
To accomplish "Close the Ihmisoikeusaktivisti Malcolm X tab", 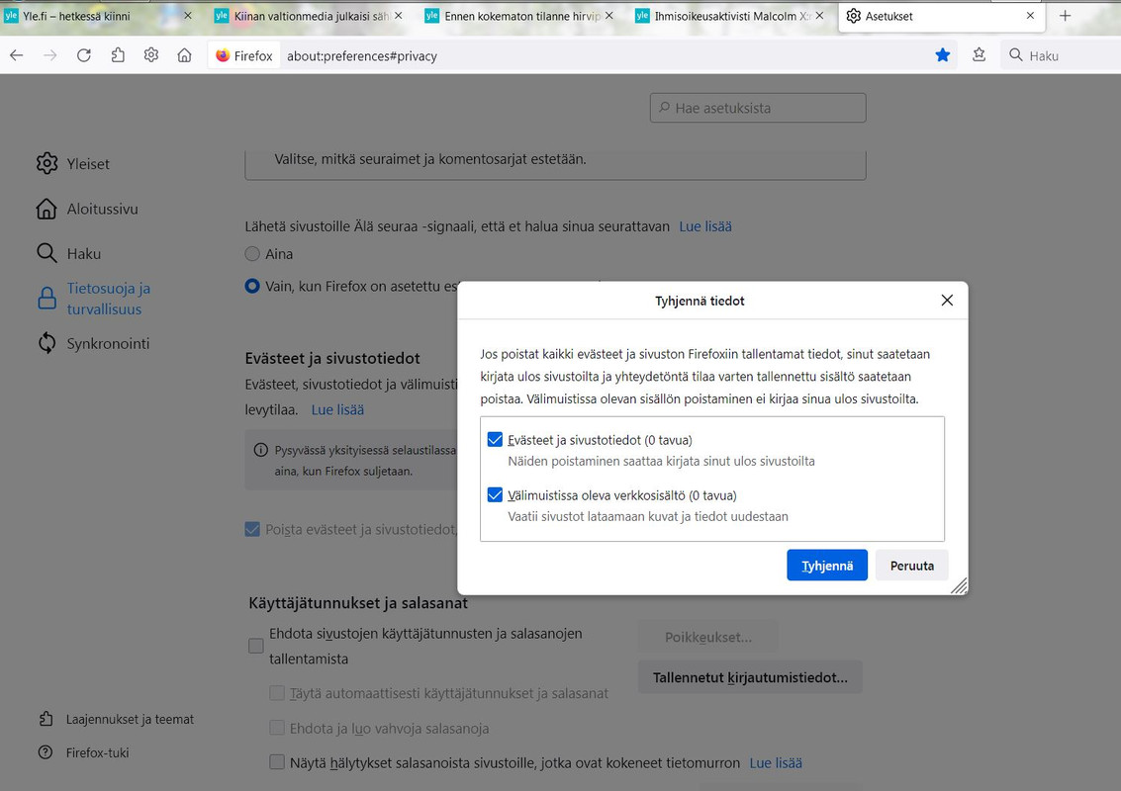I will click(819, 16).
